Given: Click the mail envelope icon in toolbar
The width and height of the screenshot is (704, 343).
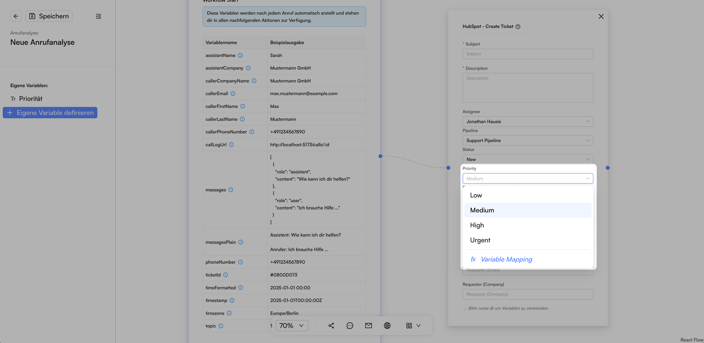Looking at the screenshot, I should 369,326.
